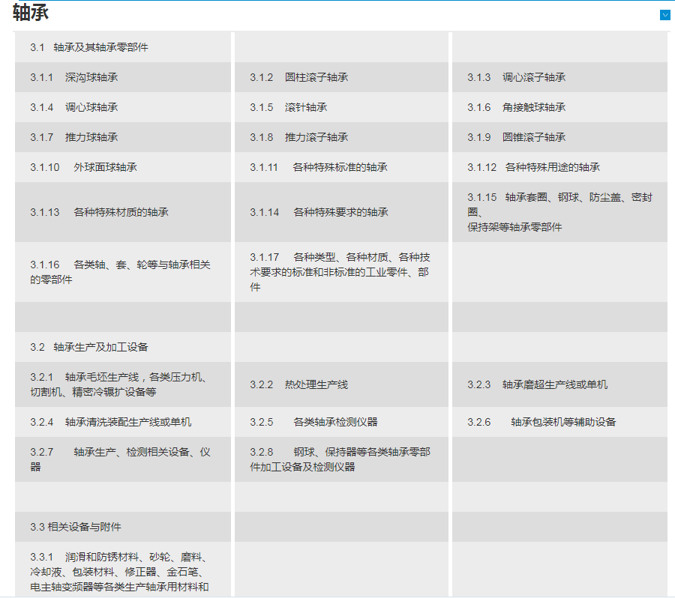Select the 3.1.17 各种类型、各种材质 cell
The height and width of the screenshot is (598, 675).
click(x=341, y=272)
